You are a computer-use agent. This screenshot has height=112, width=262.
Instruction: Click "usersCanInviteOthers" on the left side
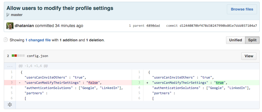point(46,77)
